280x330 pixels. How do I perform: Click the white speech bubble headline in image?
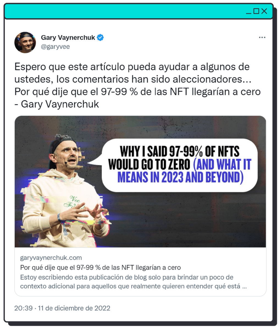pos(180,165)
